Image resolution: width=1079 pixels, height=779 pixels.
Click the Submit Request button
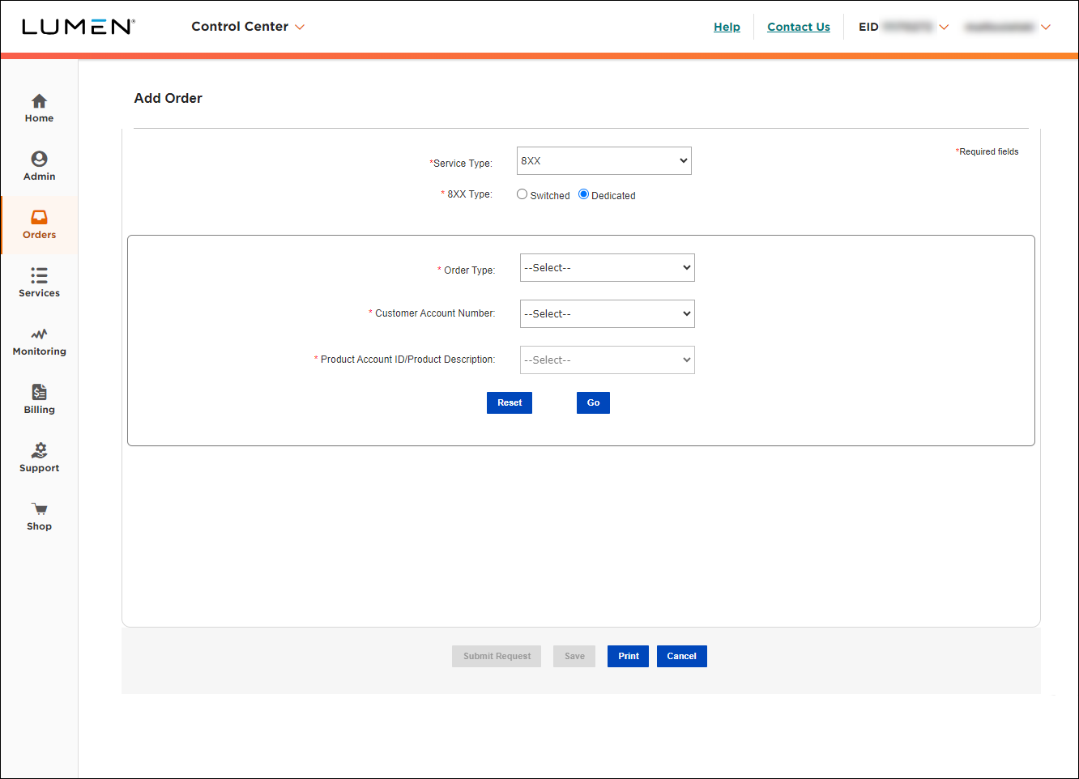click(x=497, y=656)
